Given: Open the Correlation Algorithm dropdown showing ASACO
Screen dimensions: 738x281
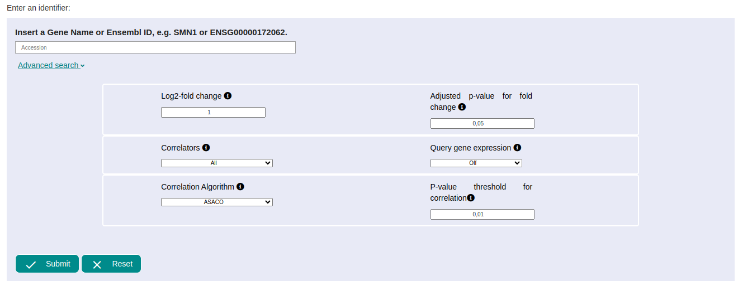Looking at the screenshot, I should (x=217, y=202).
